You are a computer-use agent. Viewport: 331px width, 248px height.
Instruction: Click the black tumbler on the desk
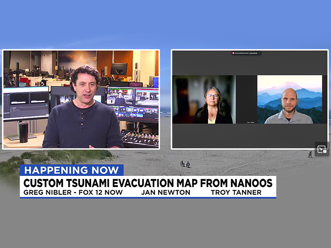click(23, 132)
